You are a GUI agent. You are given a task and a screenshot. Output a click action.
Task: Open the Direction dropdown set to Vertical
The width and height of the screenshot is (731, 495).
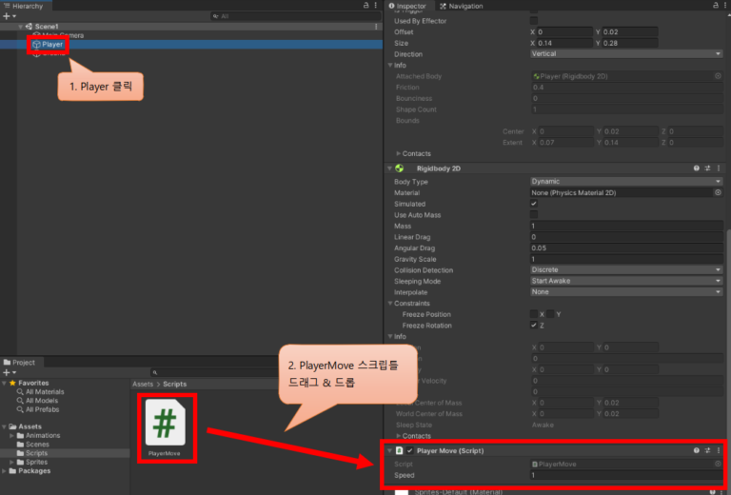click(x=626, y=54)
